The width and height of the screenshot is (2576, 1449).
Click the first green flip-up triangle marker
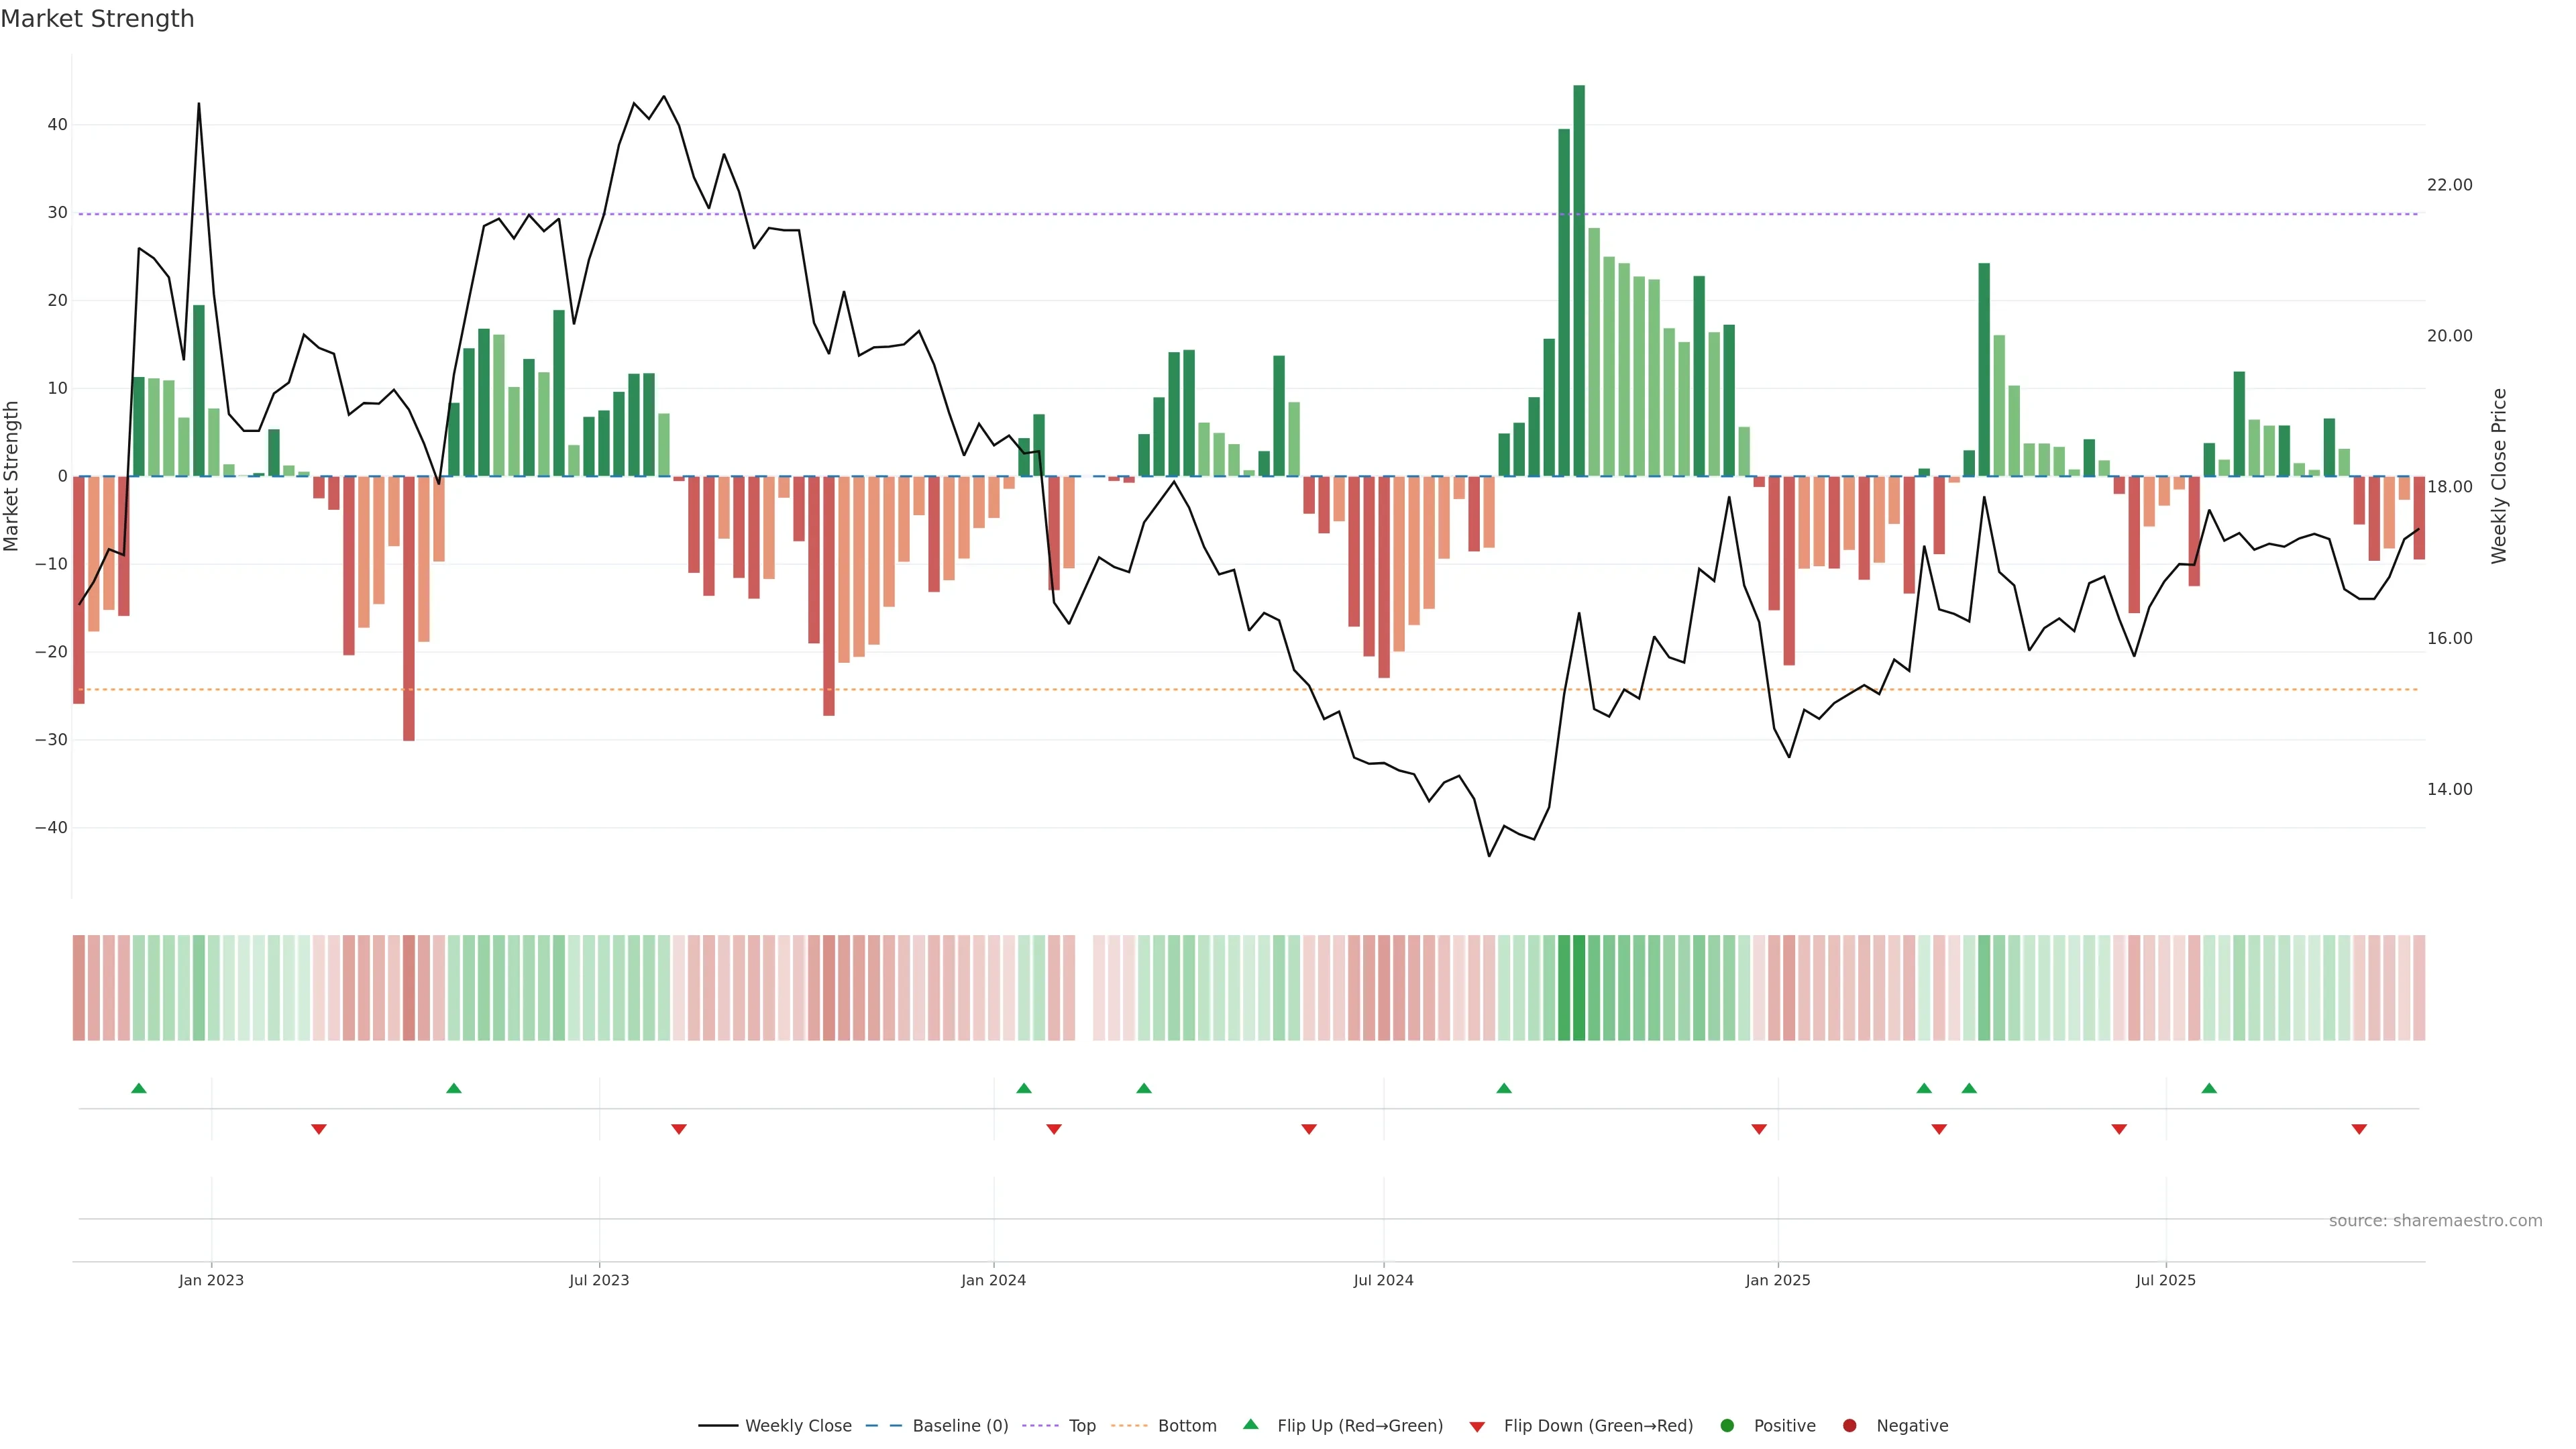point(139,1088)
